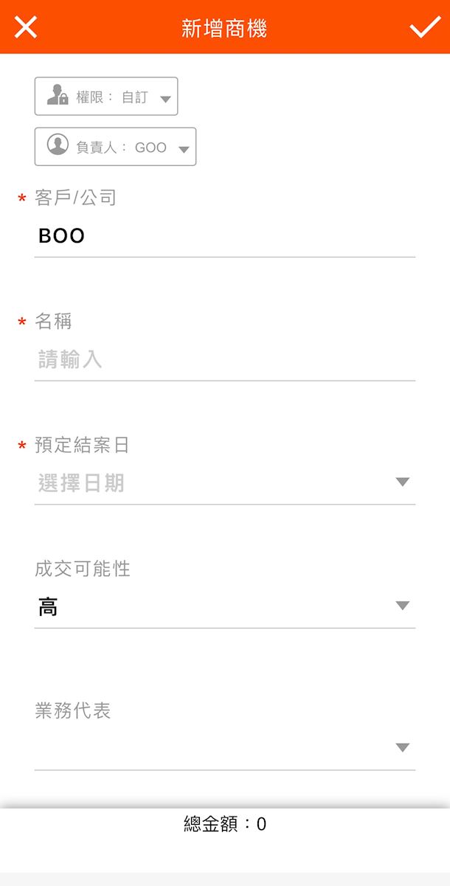Image resolution: width=450 pixels, height=886 pixels.
Task: Open the 負責人 GOO dropdown
Action: [184, 150]
